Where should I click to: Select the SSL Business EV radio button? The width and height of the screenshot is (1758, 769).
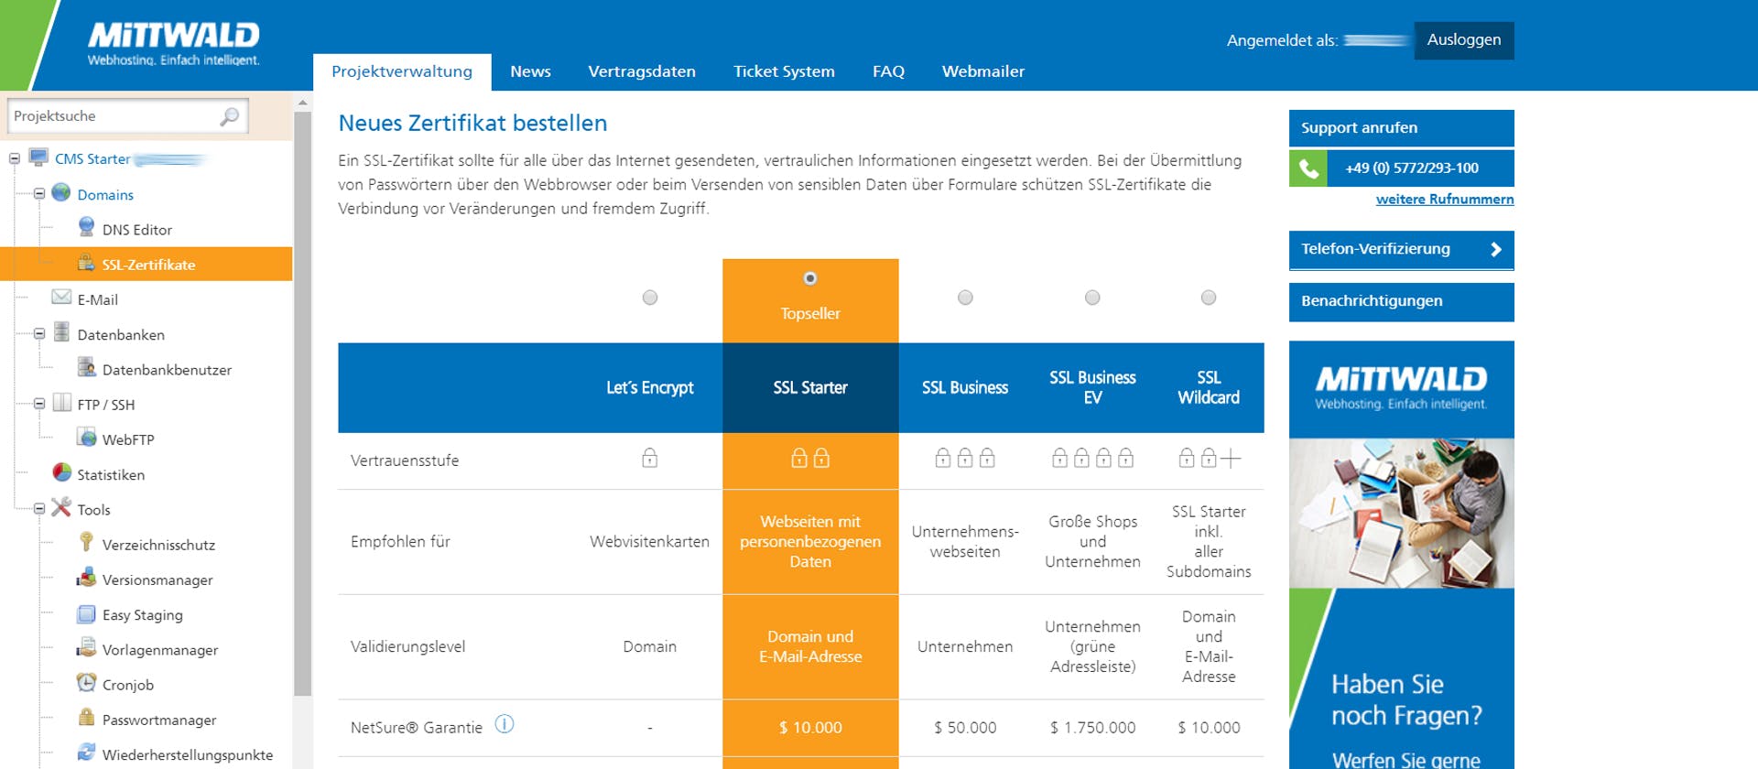(x=1092, y=298)
